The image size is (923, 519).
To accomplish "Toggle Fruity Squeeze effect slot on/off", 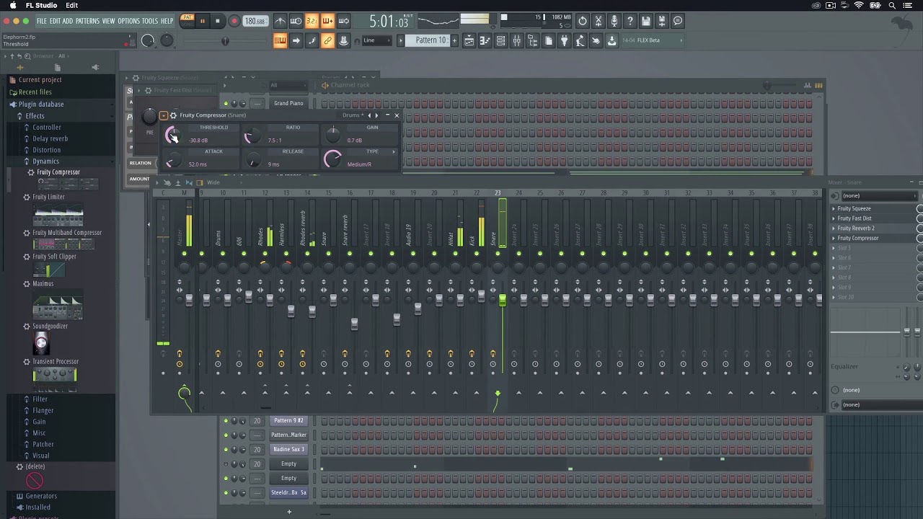I will 919,208.
